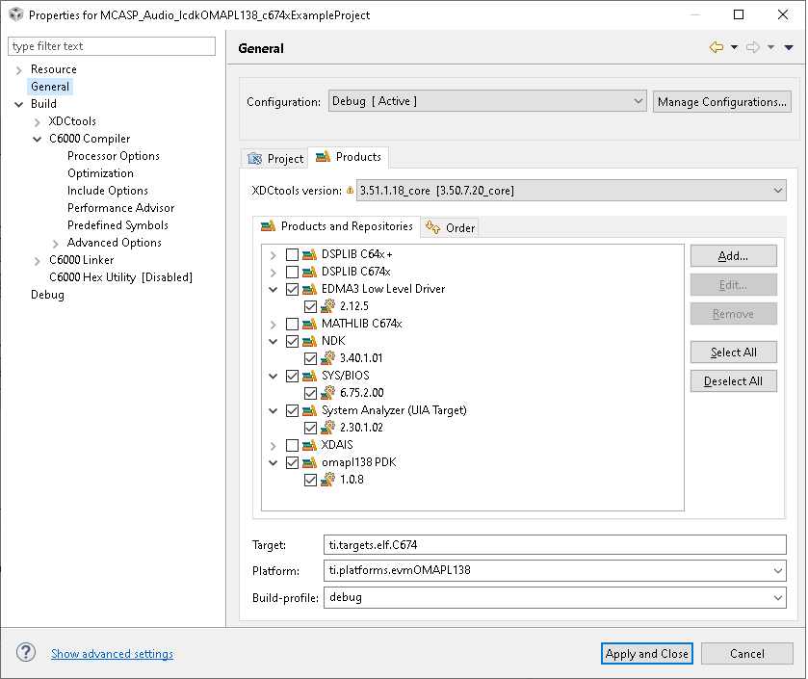808x679 pixels.
Task: Uncheck the omapl138 PDK checkbox
Action: tap(292, 462)
